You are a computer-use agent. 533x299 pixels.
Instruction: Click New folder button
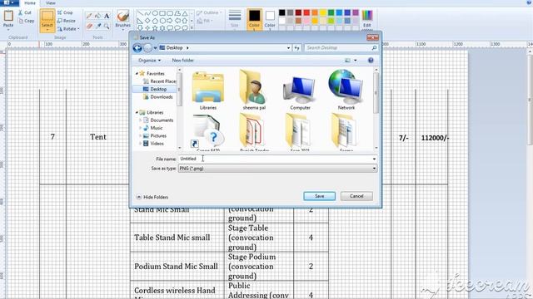(x=182, y=61)
